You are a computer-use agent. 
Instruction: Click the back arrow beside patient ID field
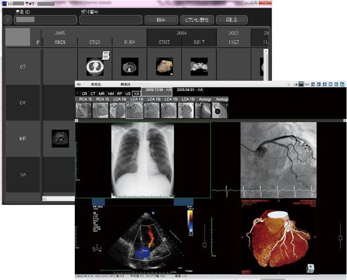7,20
